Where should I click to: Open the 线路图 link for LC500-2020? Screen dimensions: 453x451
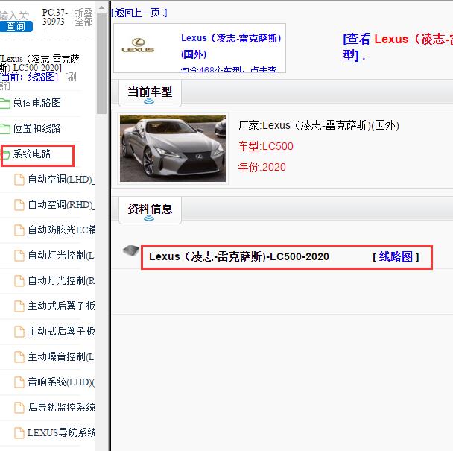tap(396, 256)
